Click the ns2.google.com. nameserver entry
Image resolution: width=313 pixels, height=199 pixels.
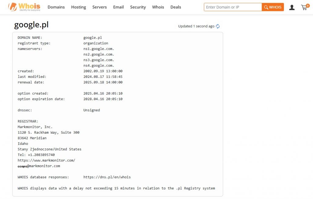point(99,54)
